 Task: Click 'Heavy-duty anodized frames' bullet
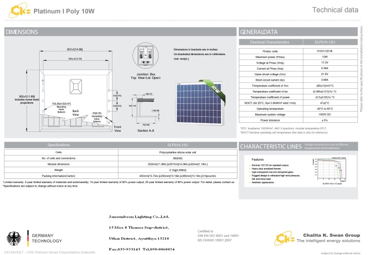click(266, 169)
